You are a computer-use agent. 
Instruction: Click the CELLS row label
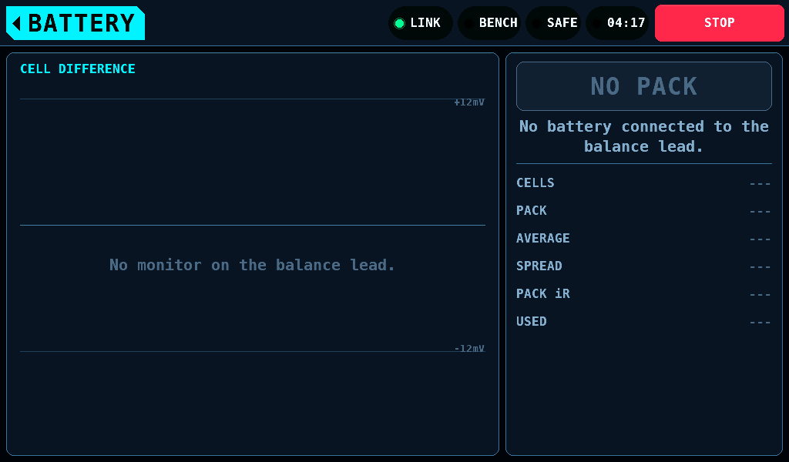pos(535,183)
